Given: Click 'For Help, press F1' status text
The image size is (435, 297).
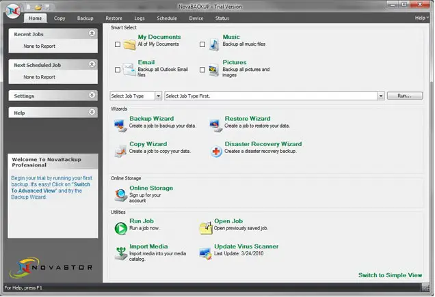Looking at the screenshot, I should click(x=23, y=288).
